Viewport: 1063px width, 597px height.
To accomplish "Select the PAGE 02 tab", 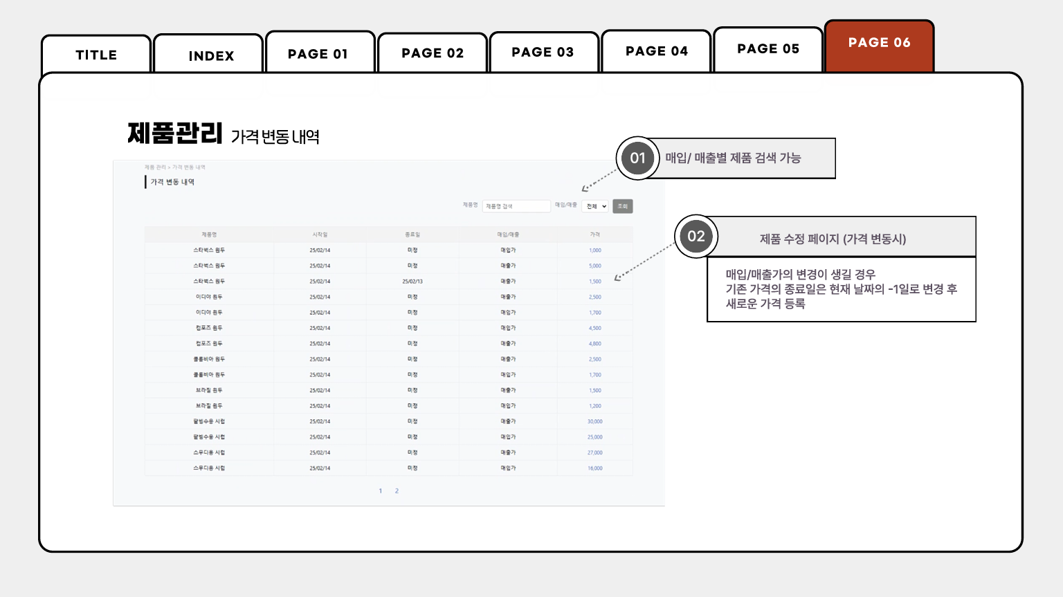I will [x=433, y=53].
